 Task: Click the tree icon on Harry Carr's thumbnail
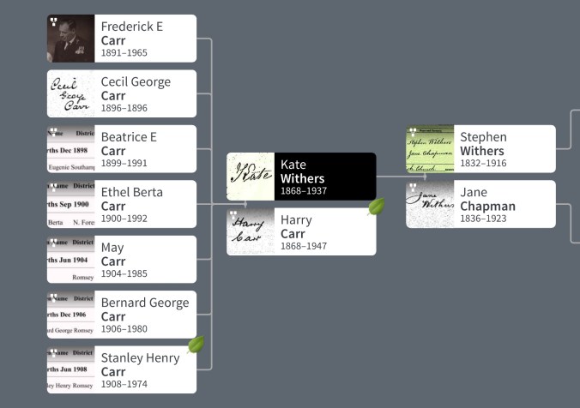pos(234,215)
